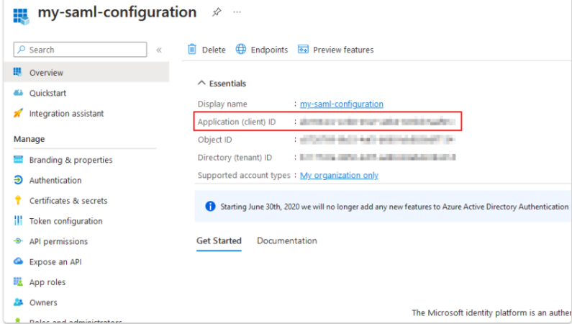The image size is (572, 324).
Task: Click the API permissions icon
Action: coord(18,240)
